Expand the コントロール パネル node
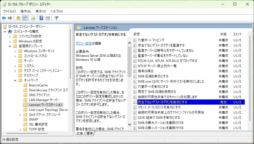This screenshot has width=254, height=144. coord(15,56)
